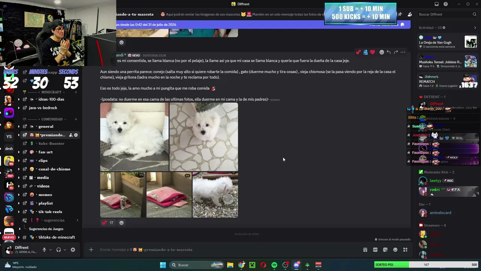Open the Discord inbox icon
The width and height of the screenshot is (481, 271).
[437, 4]
